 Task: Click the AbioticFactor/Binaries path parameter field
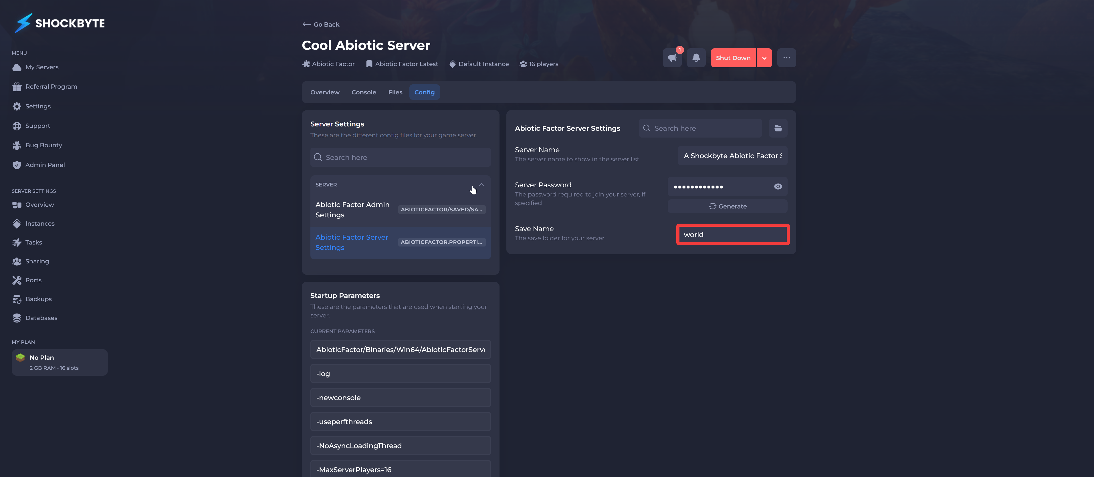tap(401, 350)
